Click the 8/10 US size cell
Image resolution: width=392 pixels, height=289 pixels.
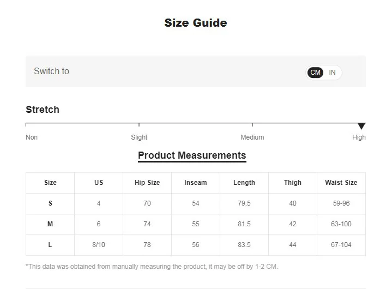(x=99, y=245)
